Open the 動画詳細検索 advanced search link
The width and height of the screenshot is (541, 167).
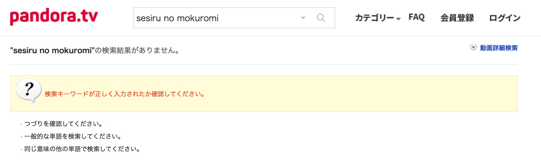tap(499, 48)
